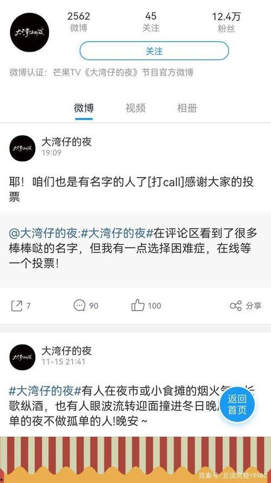271x483 pixels.
Task: Tap the avatar beside the 11-15 21:41 post
Action: point(22,357)
